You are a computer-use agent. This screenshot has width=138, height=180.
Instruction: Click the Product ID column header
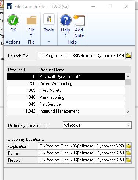22,70
